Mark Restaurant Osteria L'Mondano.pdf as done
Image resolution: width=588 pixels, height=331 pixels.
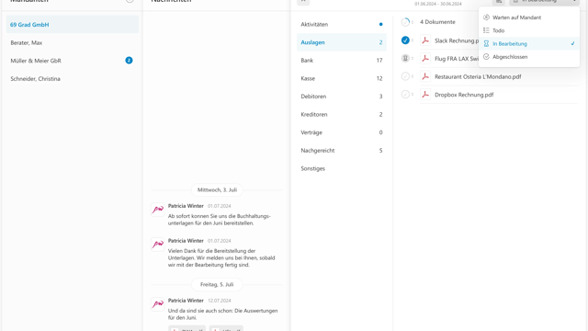405,76
